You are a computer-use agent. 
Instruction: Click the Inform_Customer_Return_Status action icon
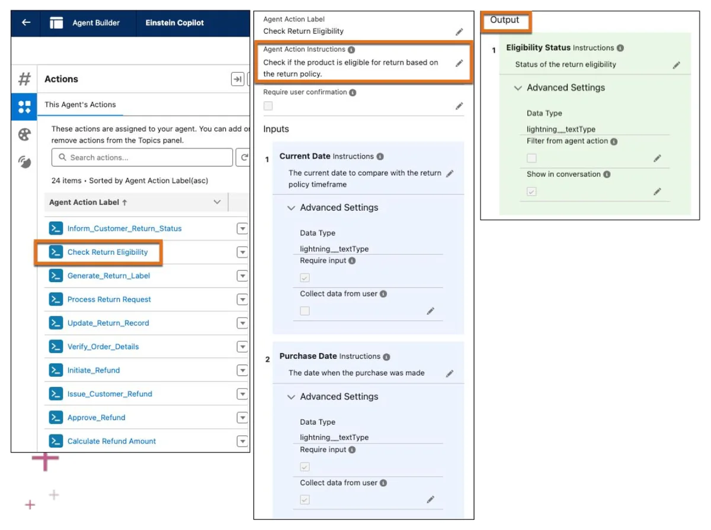[56, 228]
